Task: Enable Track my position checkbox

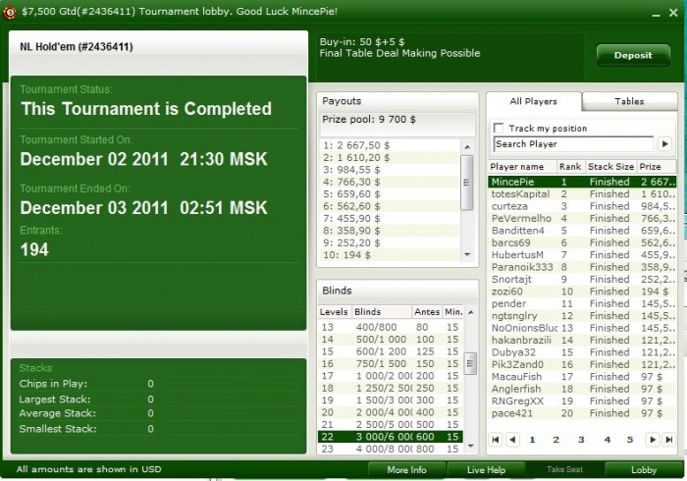Action: coord(499,128)
